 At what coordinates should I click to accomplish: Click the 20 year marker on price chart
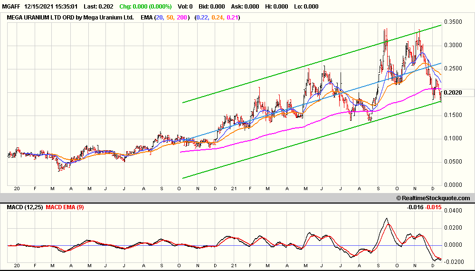coord(17,189)
